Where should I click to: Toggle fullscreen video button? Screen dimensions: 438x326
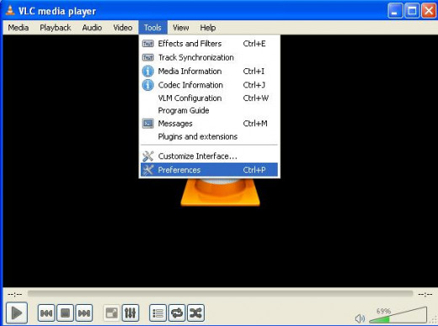point(111,313)
